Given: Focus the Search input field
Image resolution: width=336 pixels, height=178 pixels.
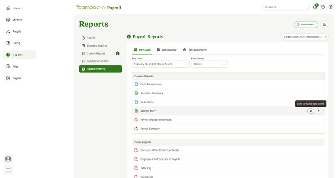Looking at the screenshot, I should [286, 7].
